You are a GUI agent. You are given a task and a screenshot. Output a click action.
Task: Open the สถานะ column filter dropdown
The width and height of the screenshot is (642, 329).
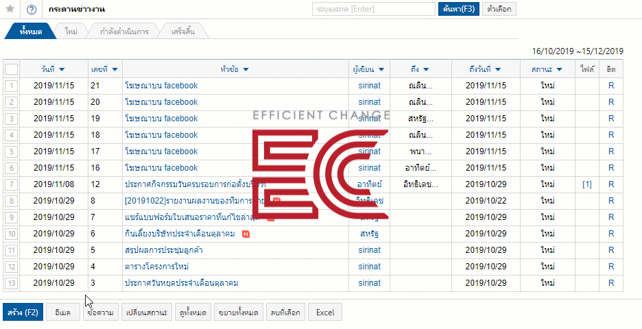click(559, 69)
